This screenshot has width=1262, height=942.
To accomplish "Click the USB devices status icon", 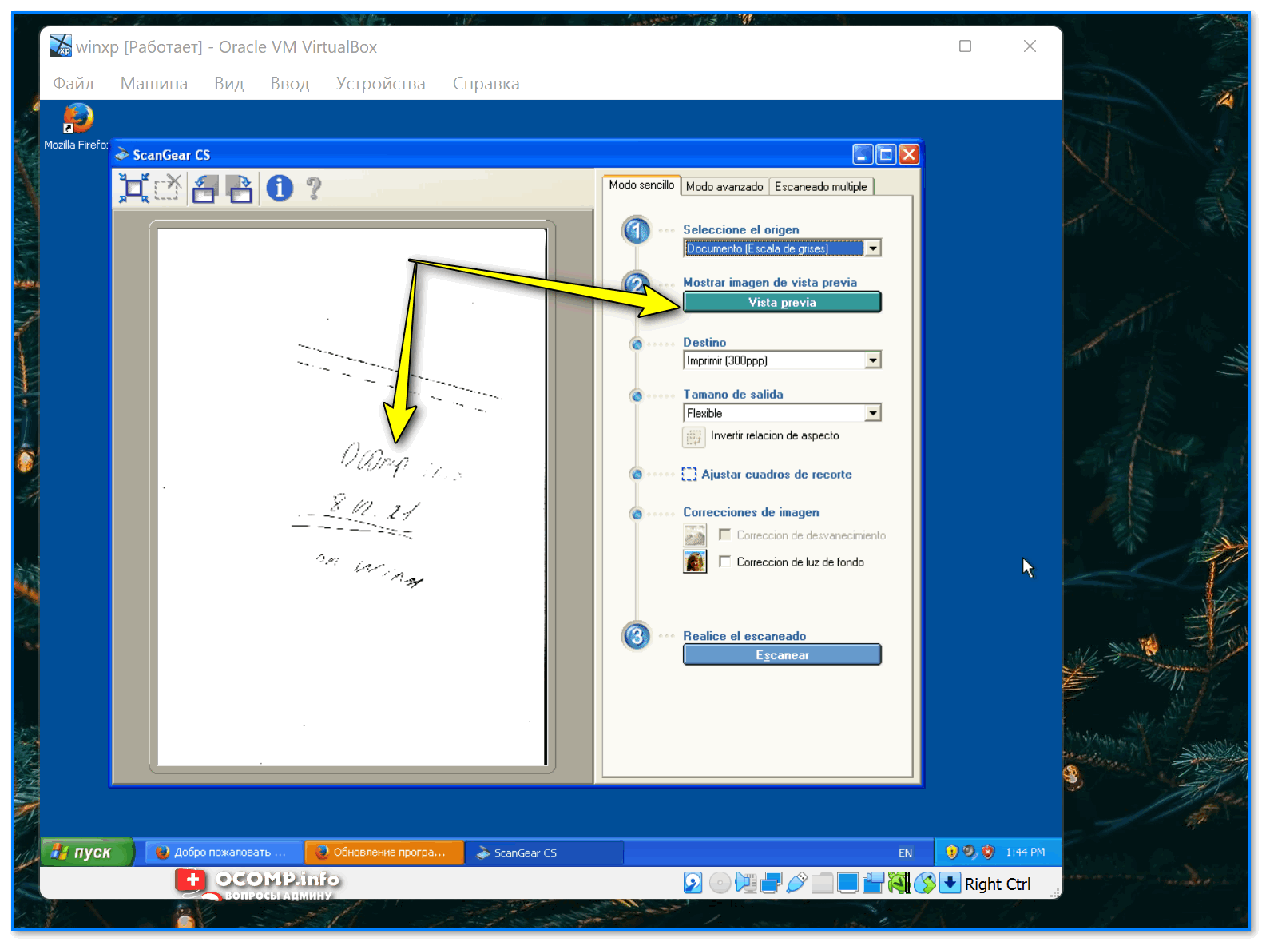I will [796, 883].
